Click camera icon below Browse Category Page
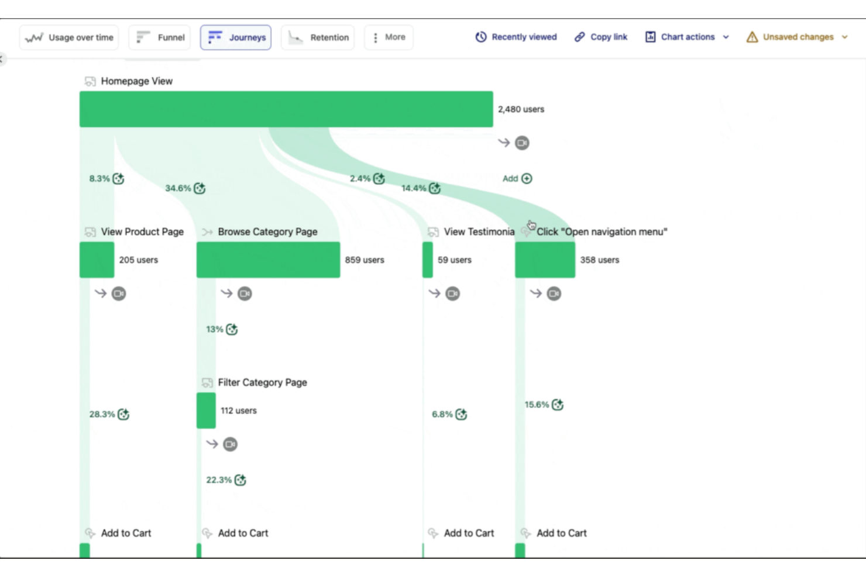The image size is (866, 577). pos(245,293)
